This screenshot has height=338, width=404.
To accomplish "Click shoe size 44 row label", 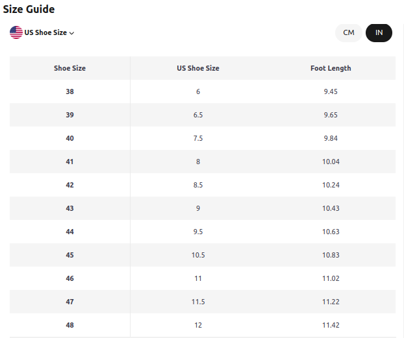I will click(x=70, y=232).
